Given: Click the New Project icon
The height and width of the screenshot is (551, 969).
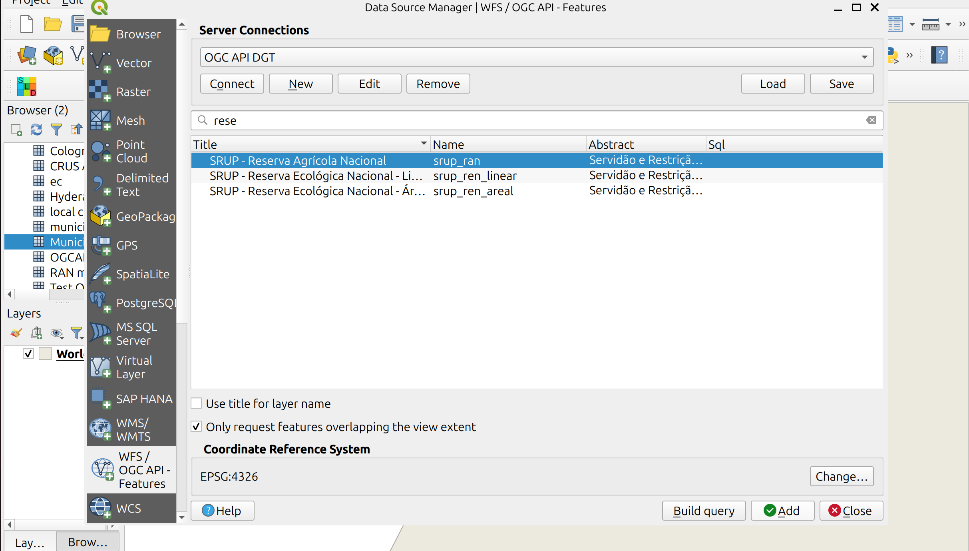Looking at the screenshot, I should [x=27, y=24].
